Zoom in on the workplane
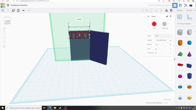The height and width of the screenshot is (110, 196). point(4,37)
